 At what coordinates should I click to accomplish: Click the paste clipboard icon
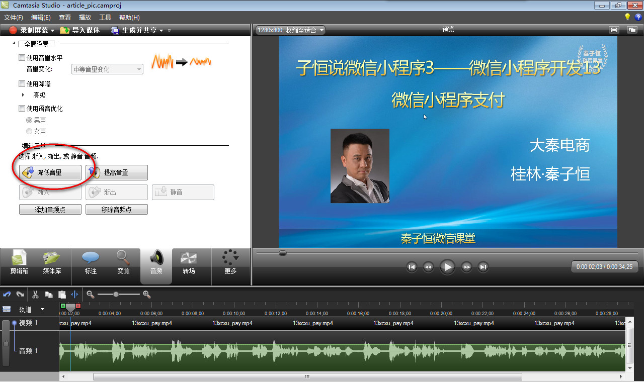pos(62,295)
